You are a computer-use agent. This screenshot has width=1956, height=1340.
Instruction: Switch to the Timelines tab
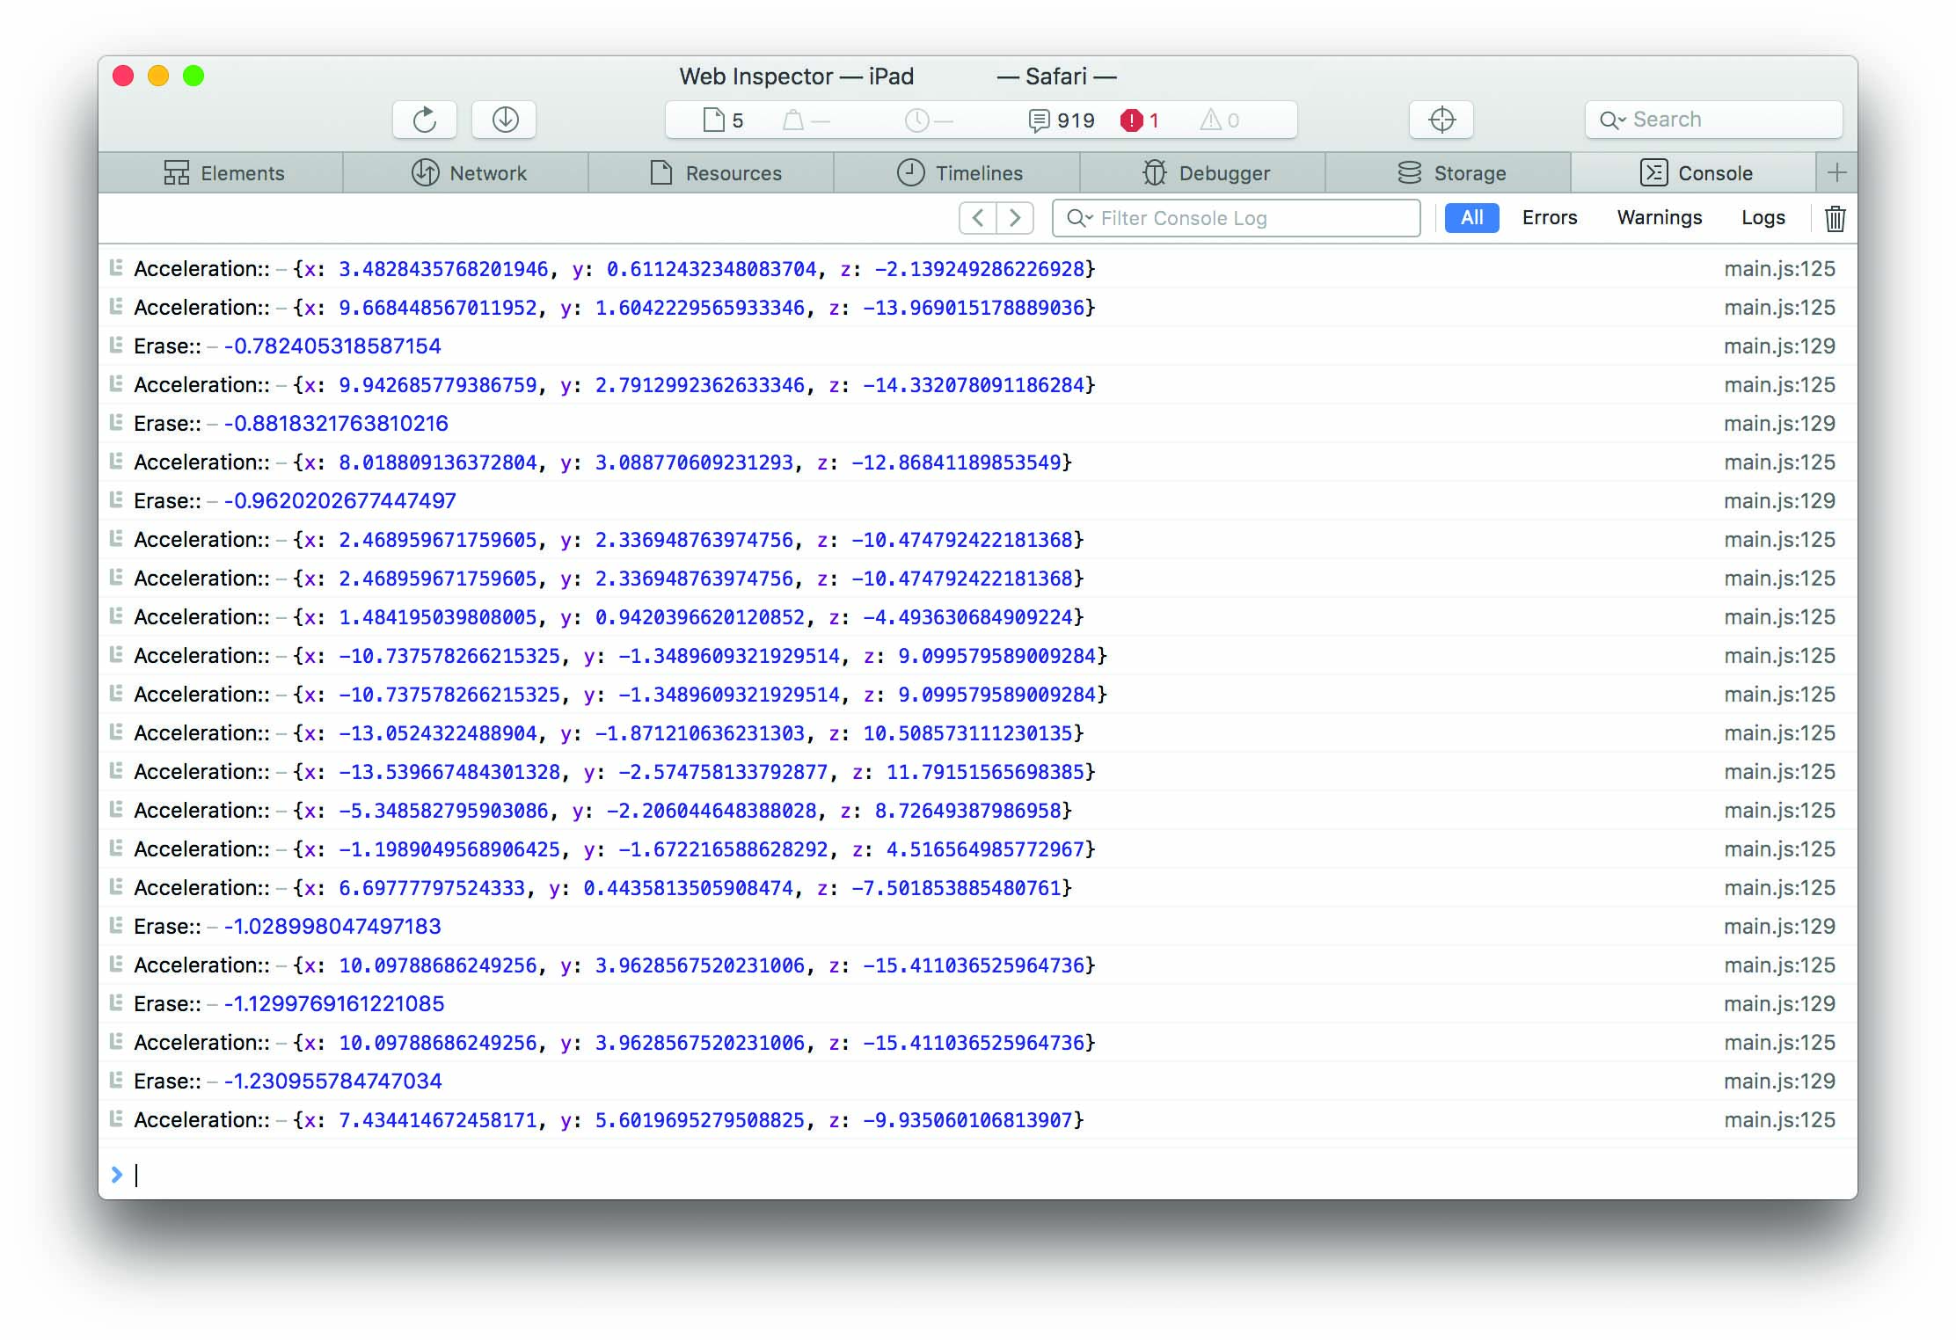tap(958, 173)
